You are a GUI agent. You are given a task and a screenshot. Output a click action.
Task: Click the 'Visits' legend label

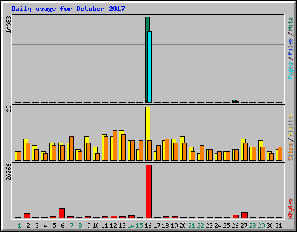pyautogui.click(x=291, y=126)
